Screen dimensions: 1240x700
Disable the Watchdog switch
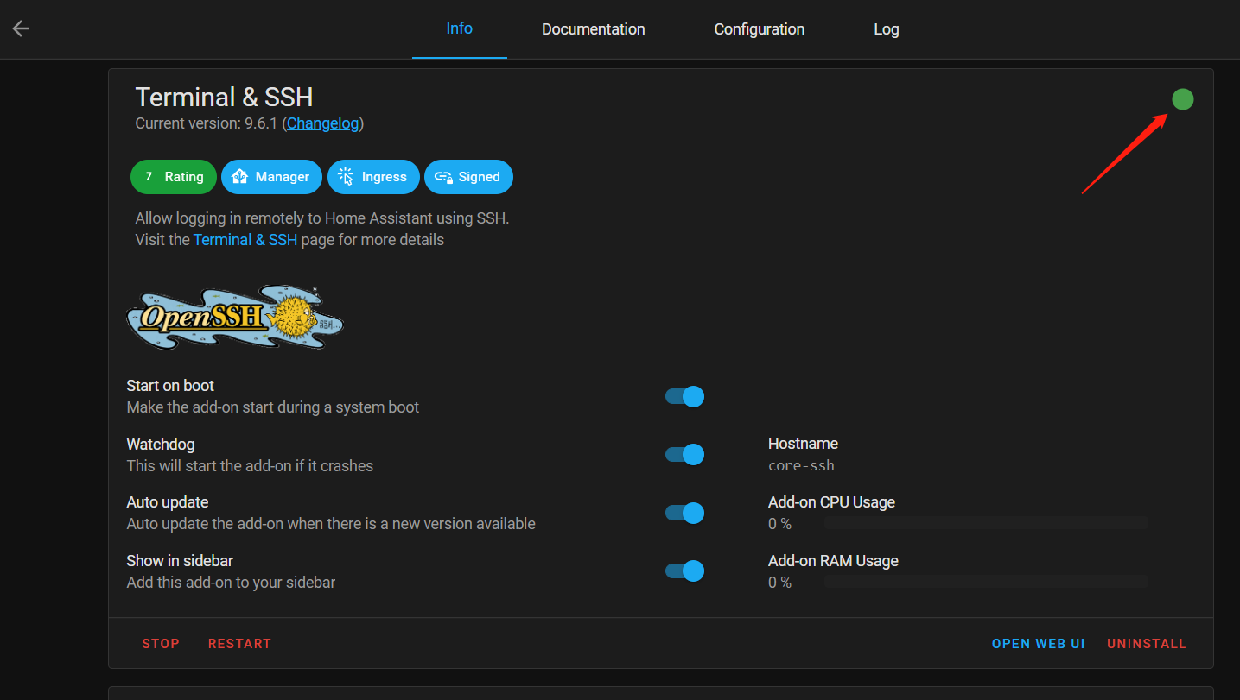[685, 455]
